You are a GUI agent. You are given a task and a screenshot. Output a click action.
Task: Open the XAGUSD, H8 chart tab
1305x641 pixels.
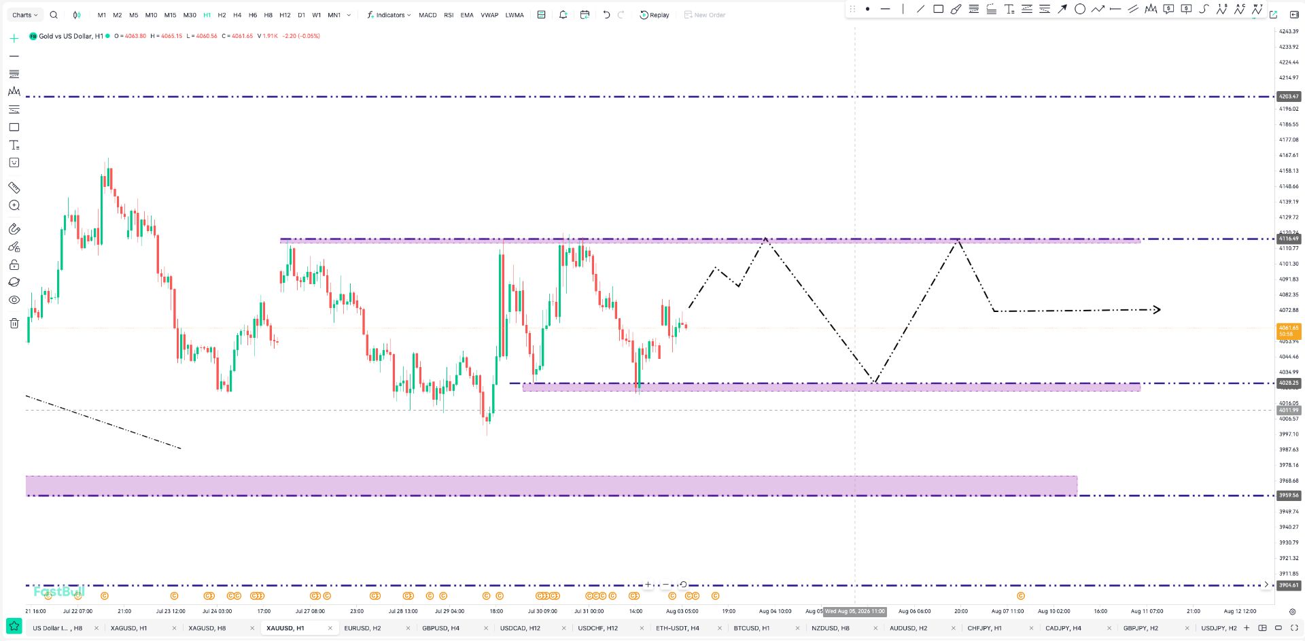coord(207,628)
